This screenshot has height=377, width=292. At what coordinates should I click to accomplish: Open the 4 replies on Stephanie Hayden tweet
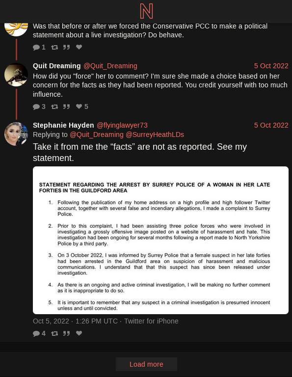39,333
